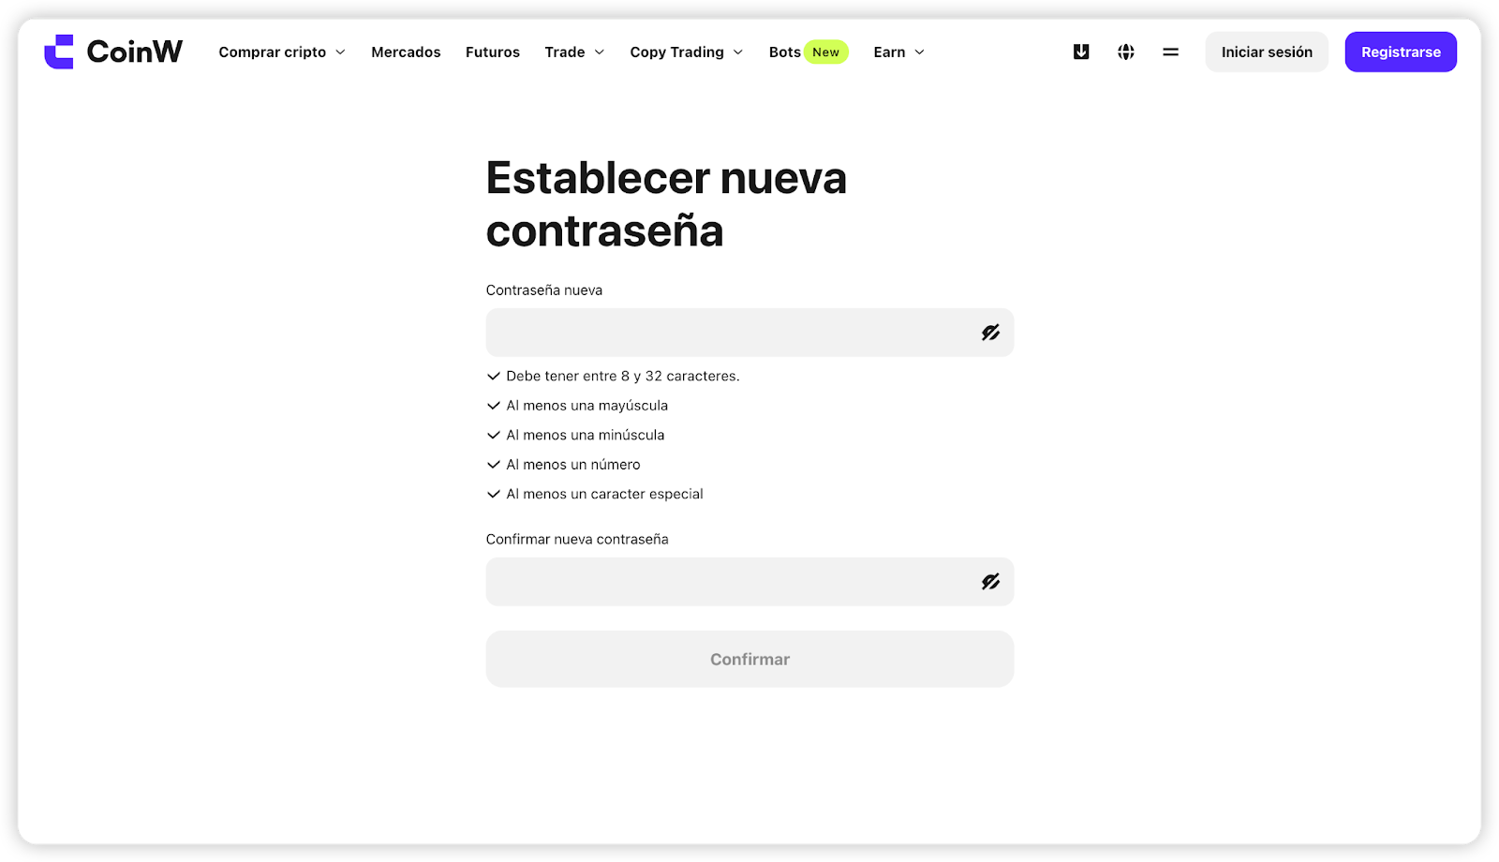The width and height of the screenshot is (1499, 862).
Task: Open the Mercados menu item
Action: click(406, 52)
